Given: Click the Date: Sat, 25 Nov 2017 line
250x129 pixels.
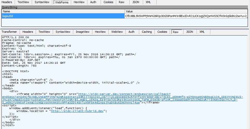Looking at the screenshot, I should click(34, 63).
